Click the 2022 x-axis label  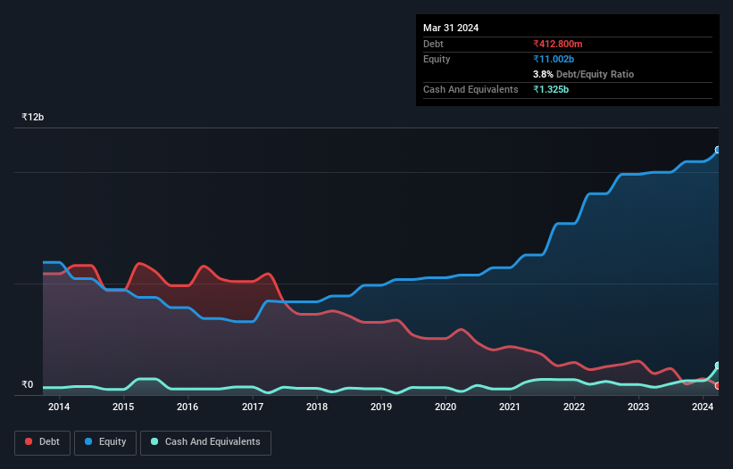[x=574, y=407]
